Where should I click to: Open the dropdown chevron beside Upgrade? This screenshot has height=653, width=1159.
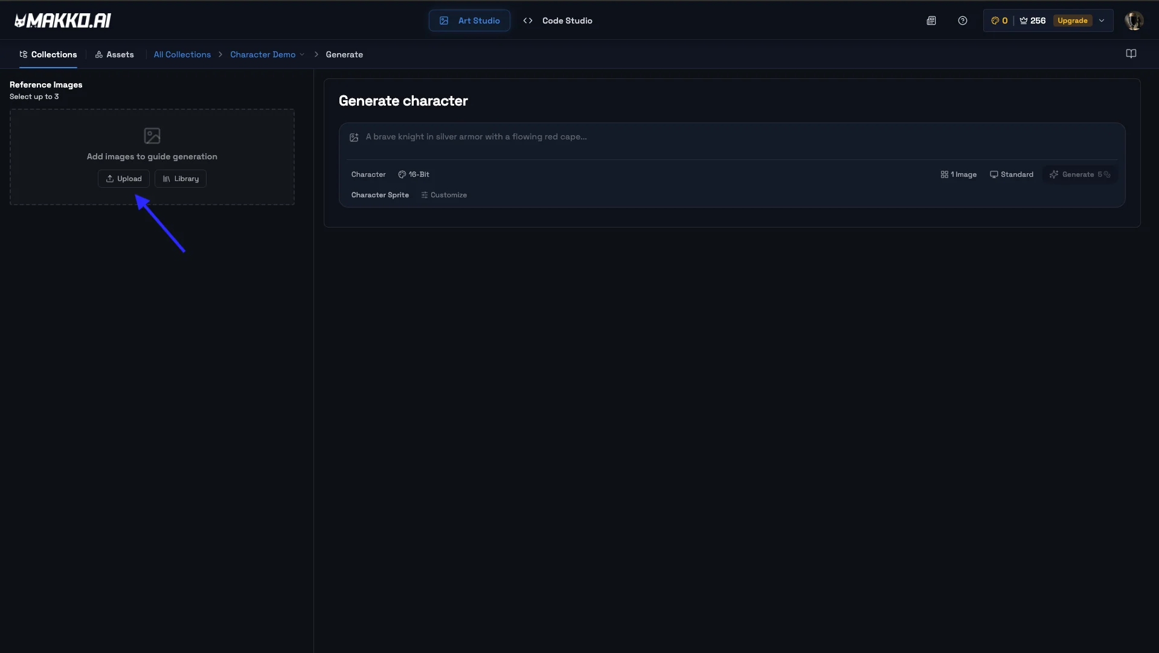tap(1102, 20)
